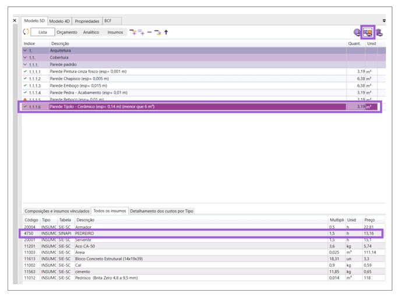Select row Parede Emboço (esp= 0,015 m)
This screenshot has width=401, height=300.
tap(204, 86)
